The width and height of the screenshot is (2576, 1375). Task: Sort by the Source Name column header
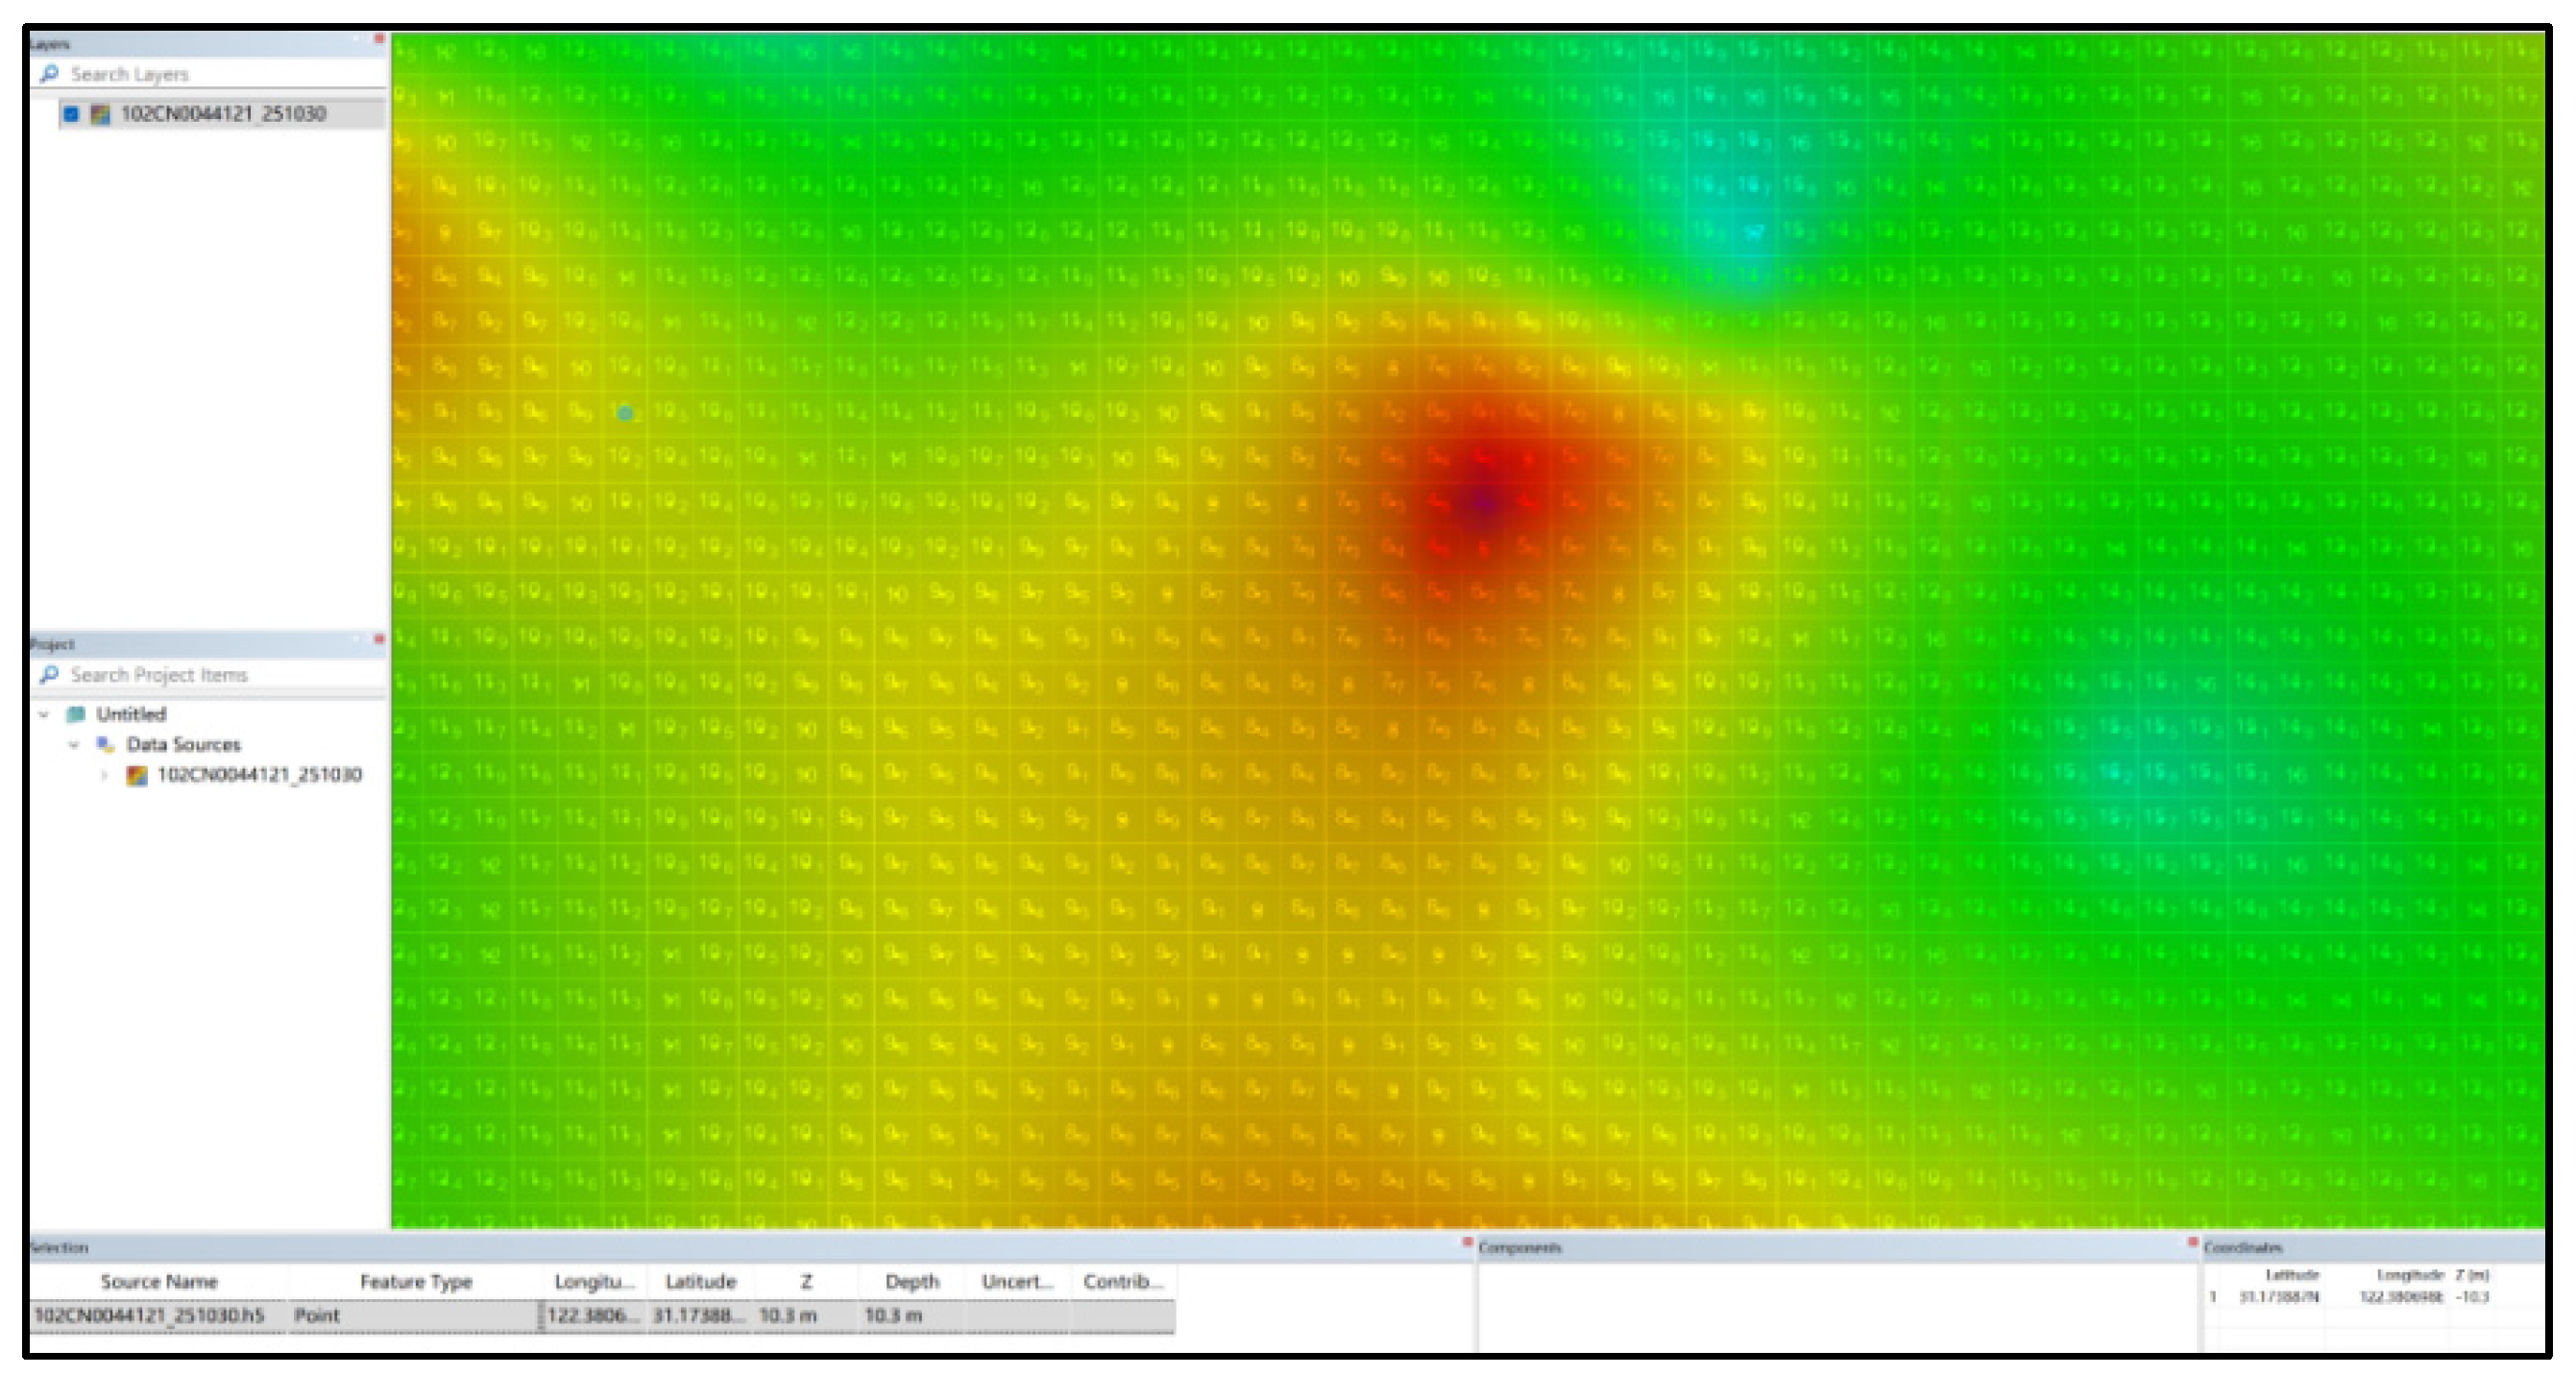pyautogui.click(x=158, y=1281)
